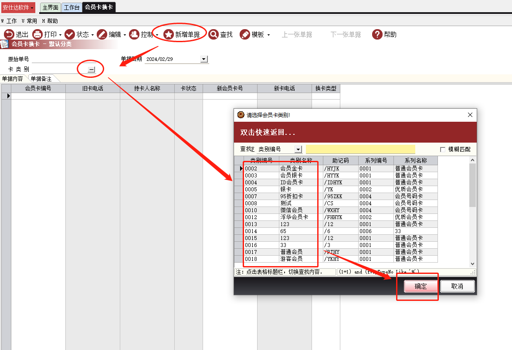Create a new document with 新增单据
The image size is (512, 350).
click(x=182, y=34)
